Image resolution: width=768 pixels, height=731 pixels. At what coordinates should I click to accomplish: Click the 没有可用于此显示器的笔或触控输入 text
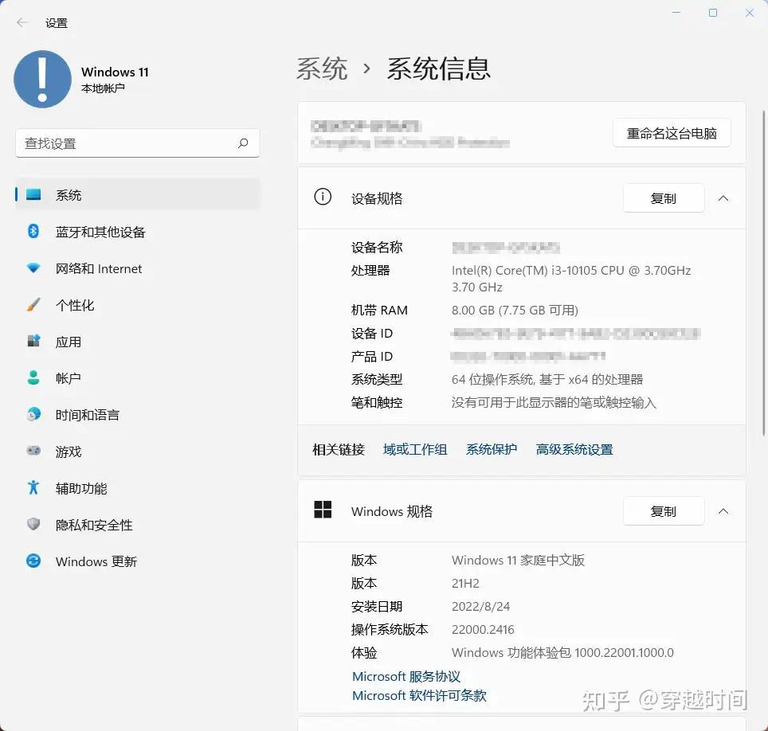pyautogui.click(x=554, y=402)
